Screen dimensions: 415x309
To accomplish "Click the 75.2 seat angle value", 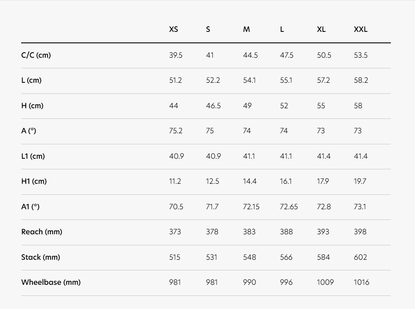I will (175, 131).
